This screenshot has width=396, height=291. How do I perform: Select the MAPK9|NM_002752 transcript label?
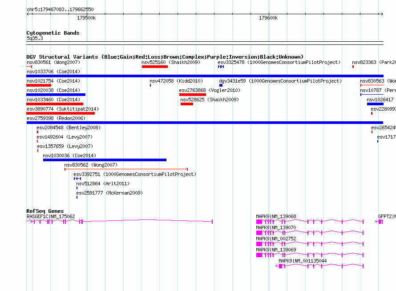(276, 239)
